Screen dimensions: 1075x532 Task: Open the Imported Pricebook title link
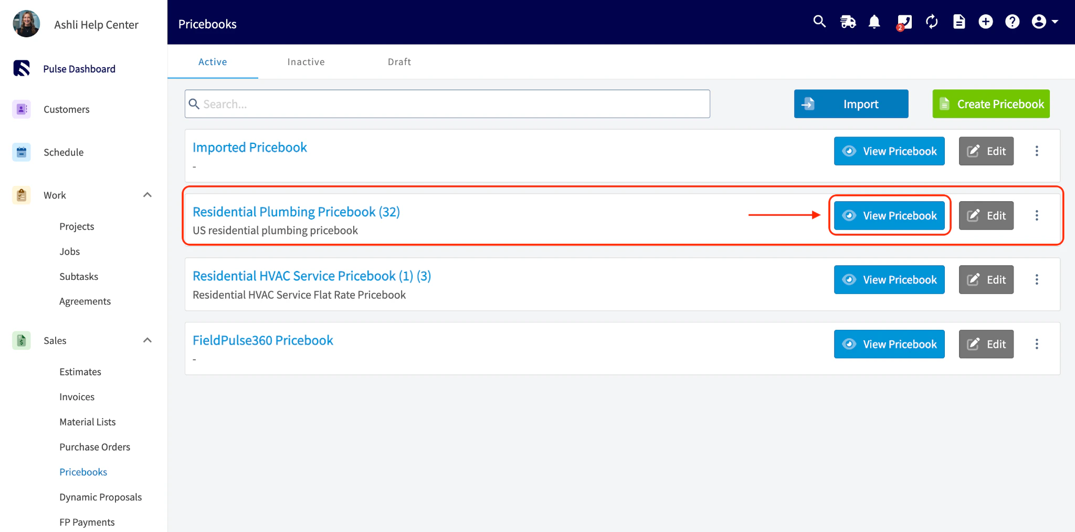click(x=250, y=148)
